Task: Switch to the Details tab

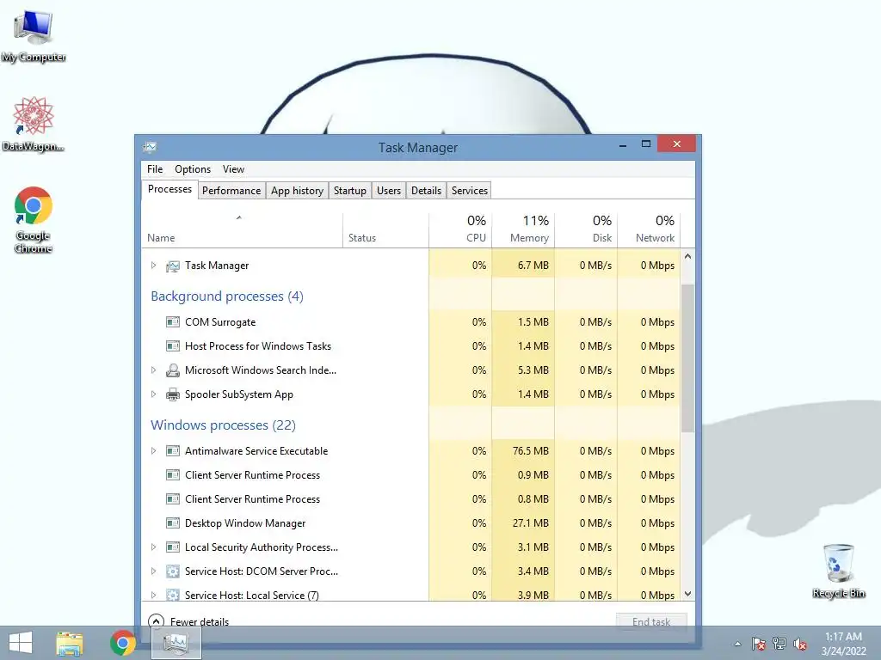Action: 427,191
